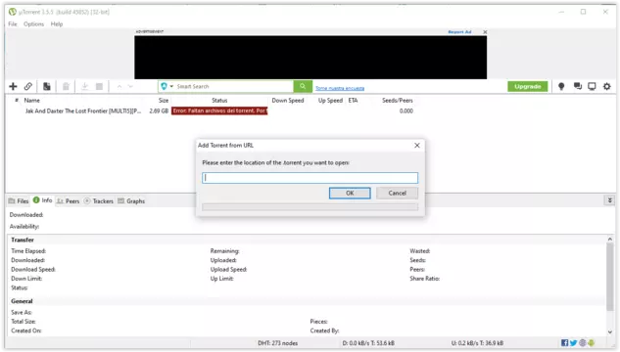The width and height of the screenshot is (620, 352).
Task: Click the Start download arrow icon
Action: [84, 86]
